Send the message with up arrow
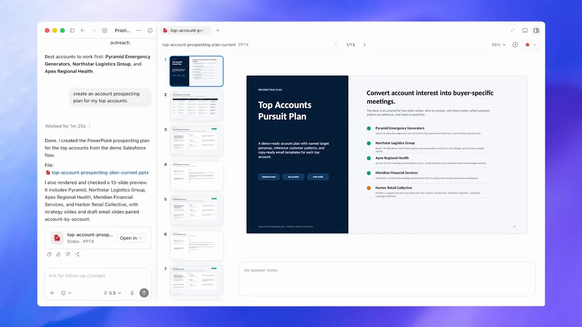 144,293
